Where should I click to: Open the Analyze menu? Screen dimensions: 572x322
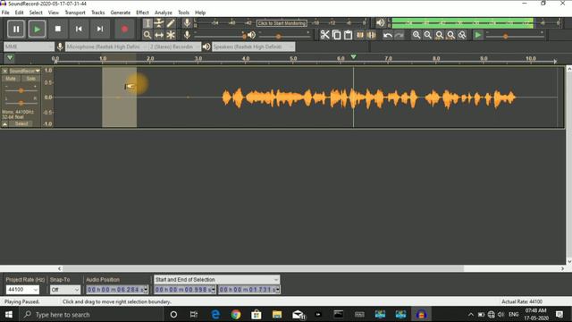(163, 13)
